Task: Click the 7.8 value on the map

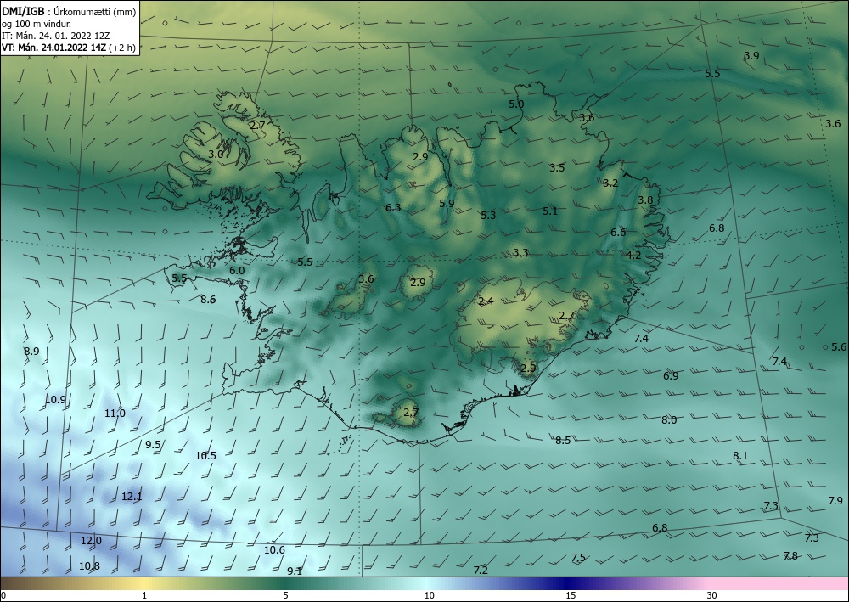Action: coord(790,555)
